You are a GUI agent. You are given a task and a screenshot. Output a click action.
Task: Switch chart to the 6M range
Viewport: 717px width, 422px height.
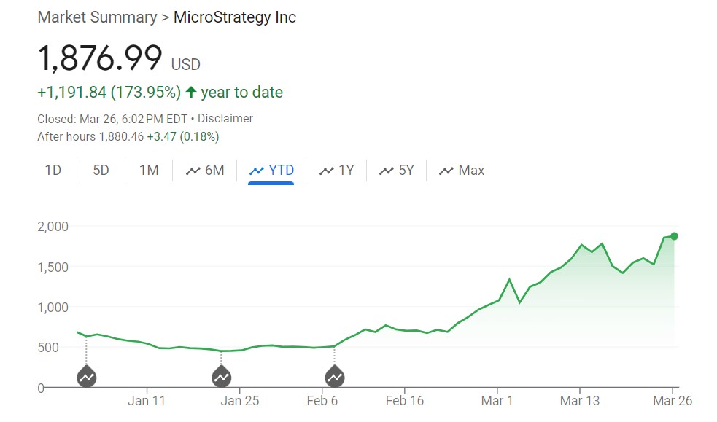click(x=205, y=171)
